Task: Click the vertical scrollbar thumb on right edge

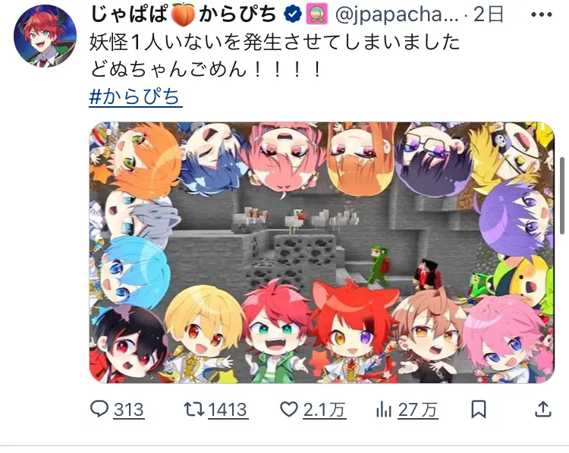Action: 562,196
